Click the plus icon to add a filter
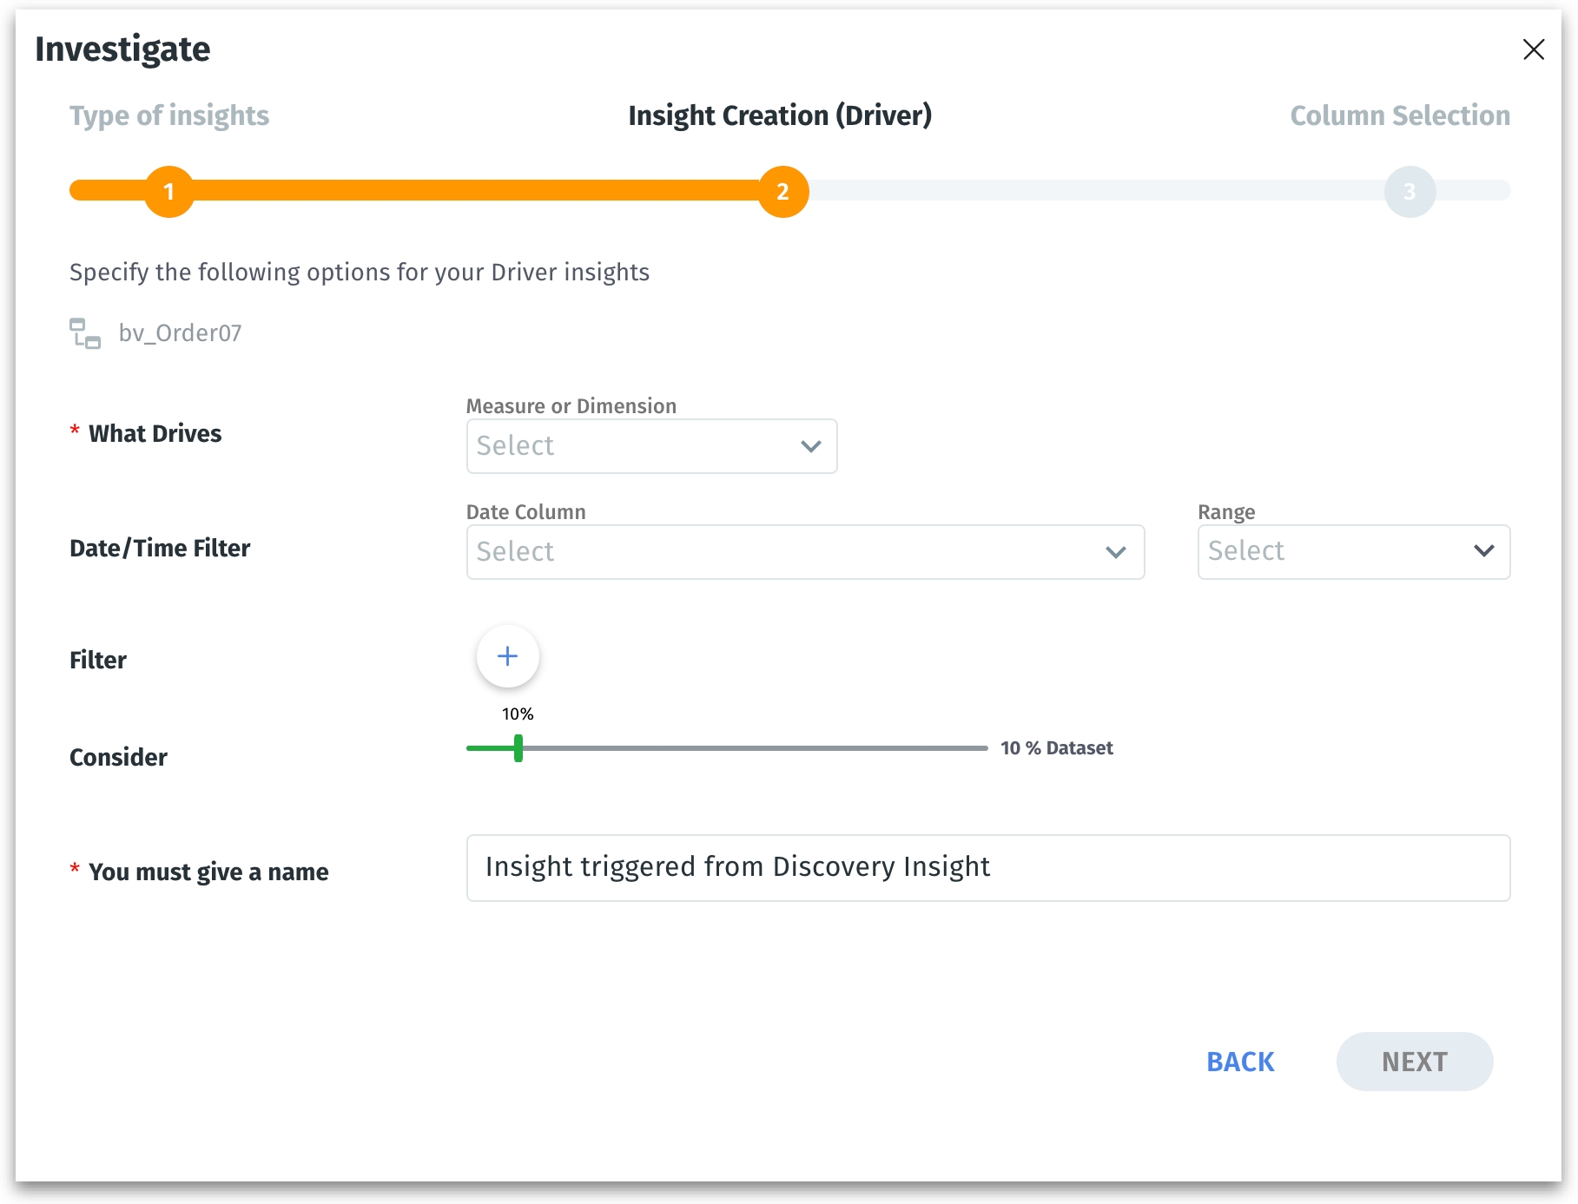Image resolution: width=1578 pixels, height=1204 pixels. click(x=507, y=656)
